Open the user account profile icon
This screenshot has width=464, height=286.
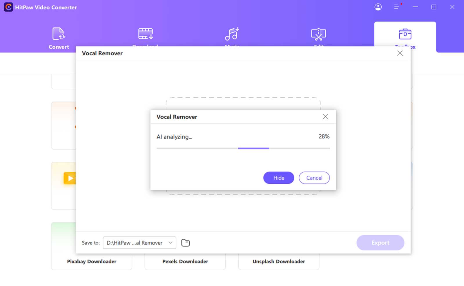378,7
